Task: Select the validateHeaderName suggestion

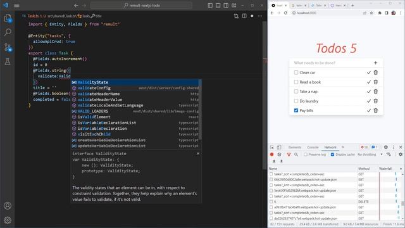Action: (x=135, y=94)
